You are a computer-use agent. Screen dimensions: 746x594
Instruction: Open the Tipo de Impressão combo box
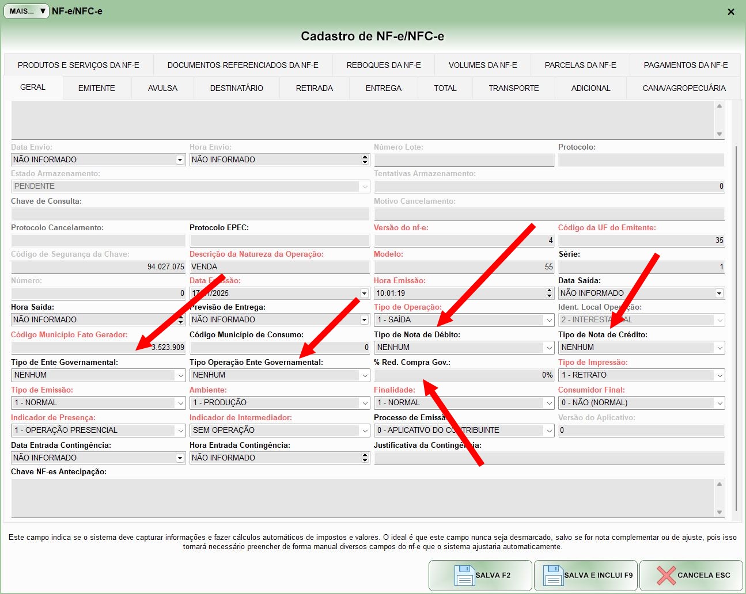point(720,375)
